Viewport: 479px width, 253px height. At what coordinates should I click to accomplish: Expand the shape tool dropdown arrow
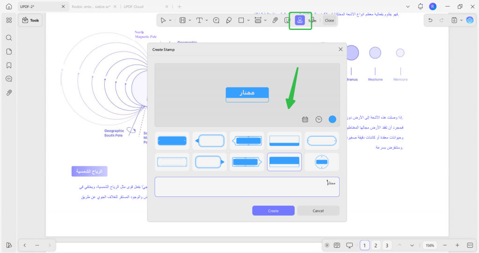[x=248, y=21]
